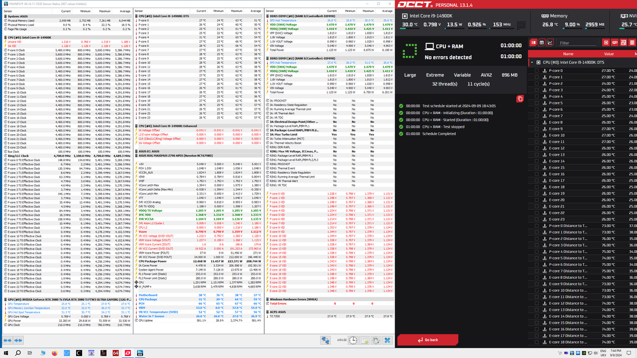Open the Windows Start menu

tap(5, 353)
